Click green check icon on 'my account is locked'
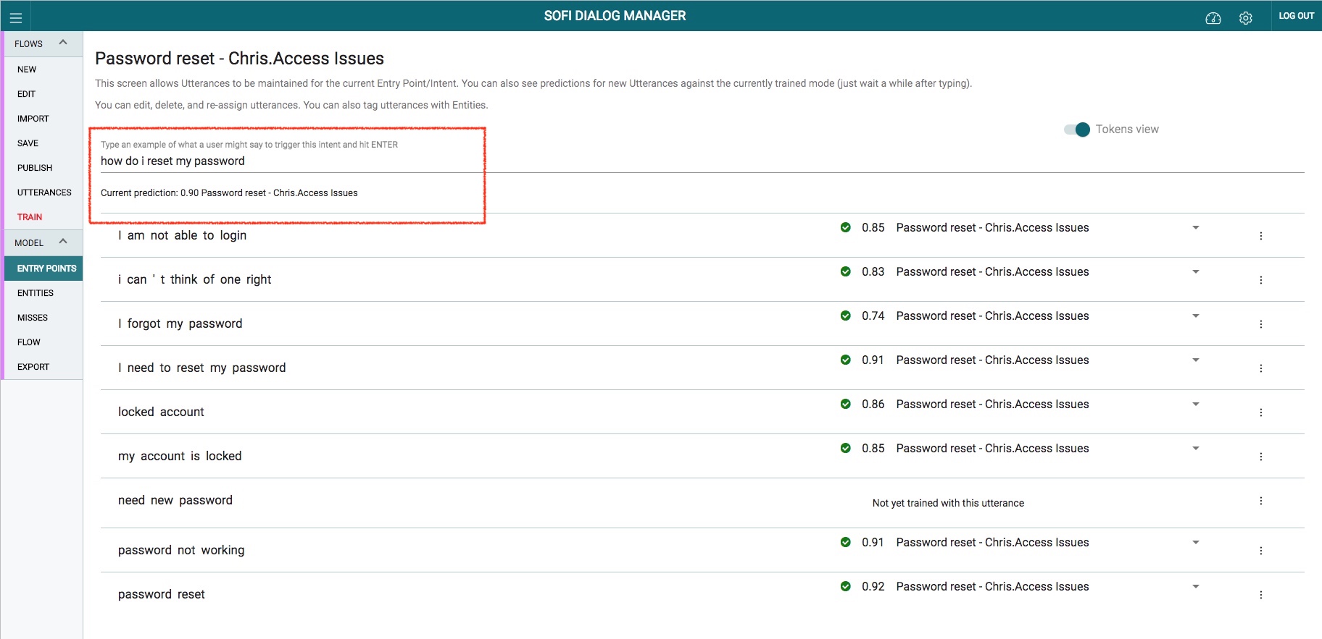Viewport: 1322px width, 639px height. pos(845,448)
